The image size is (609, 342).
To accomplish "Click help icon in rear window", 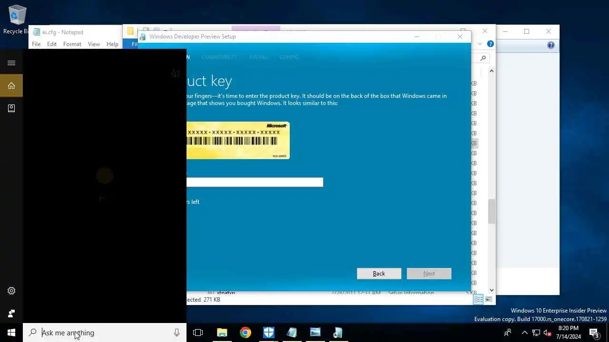I will tap(551, 45).
